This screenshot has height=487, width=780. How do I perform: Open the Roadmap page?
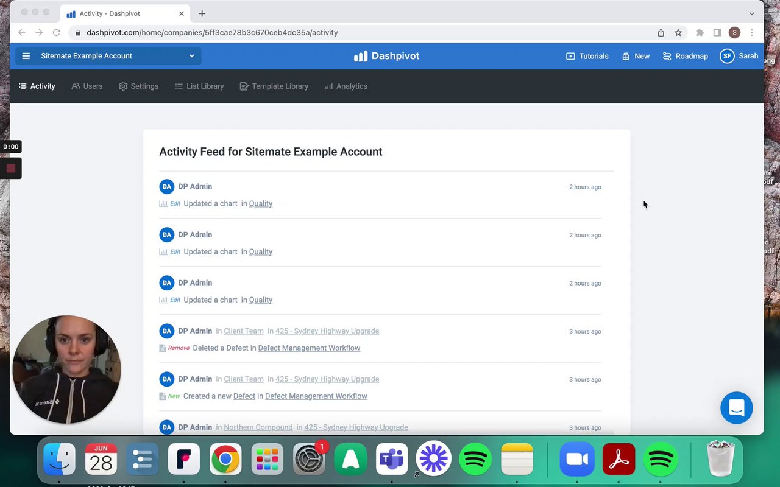tap(686, 56)
